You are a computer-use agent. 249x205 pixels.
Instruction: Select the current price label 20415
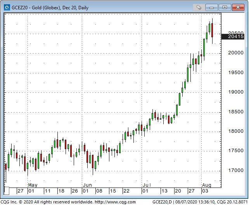(233, 36)
